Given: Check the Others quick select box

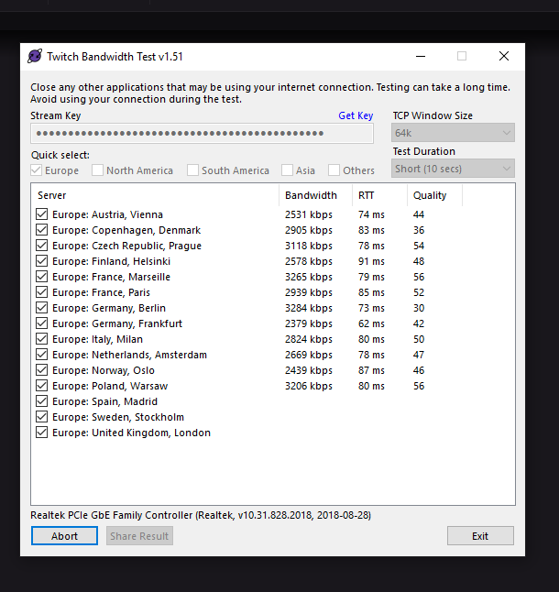Looking at the screenshot, I should pyautogui.click(x=334, y=170).
